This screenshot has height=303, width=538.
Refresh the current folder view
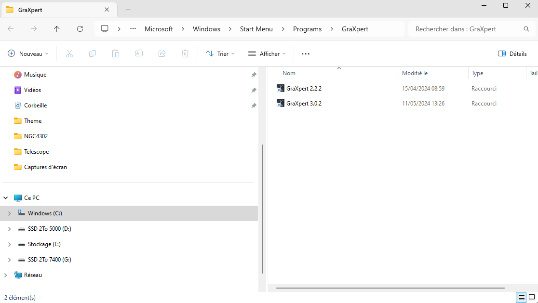tap(80, 29)
